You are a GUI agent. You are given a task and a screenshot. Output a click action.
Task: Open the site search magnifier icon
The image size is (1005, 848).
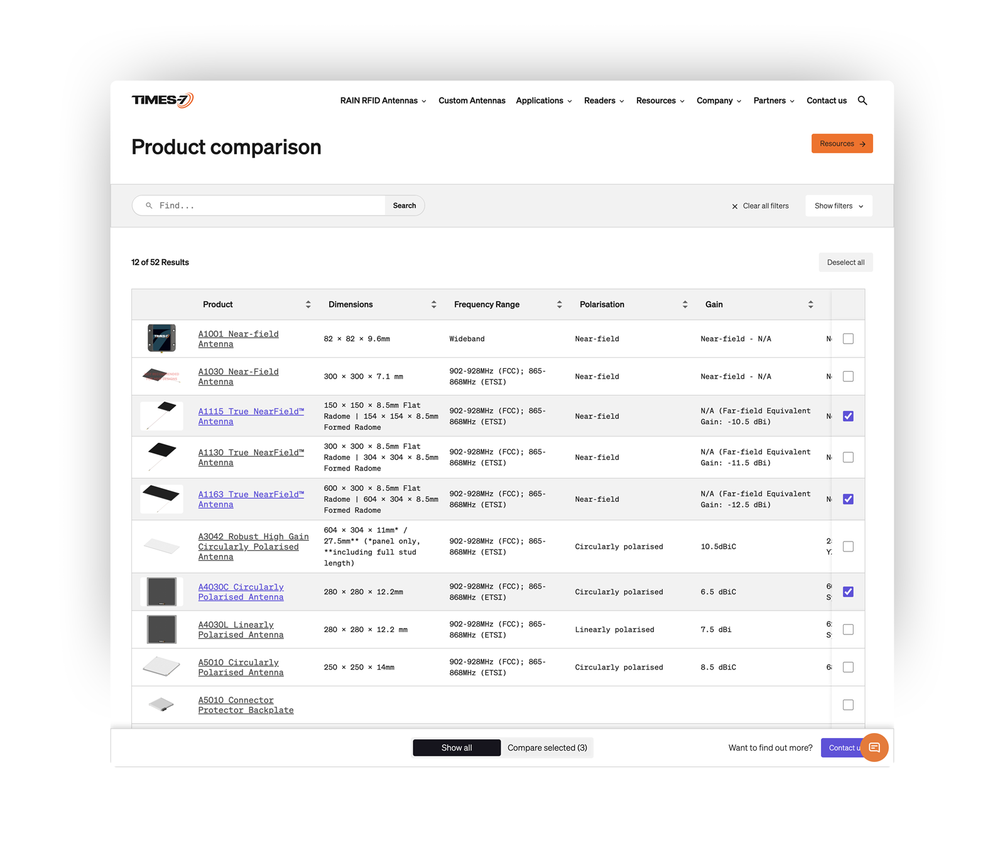[862, 101]
